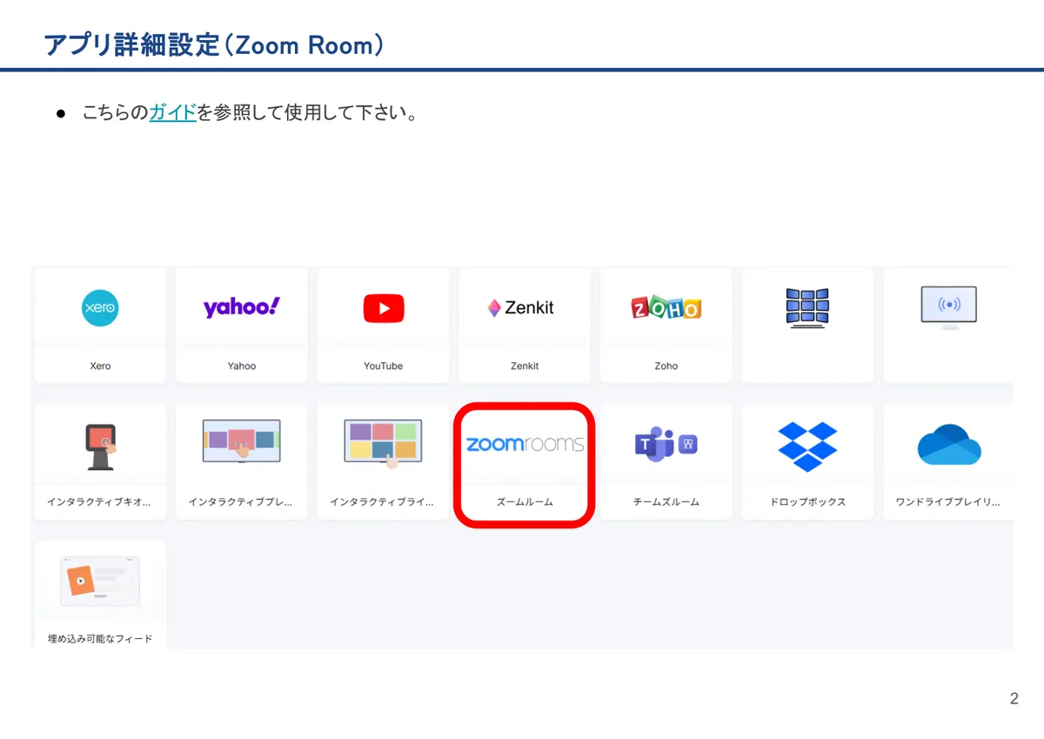Open the video wall screens icon

tap(807, 308)
